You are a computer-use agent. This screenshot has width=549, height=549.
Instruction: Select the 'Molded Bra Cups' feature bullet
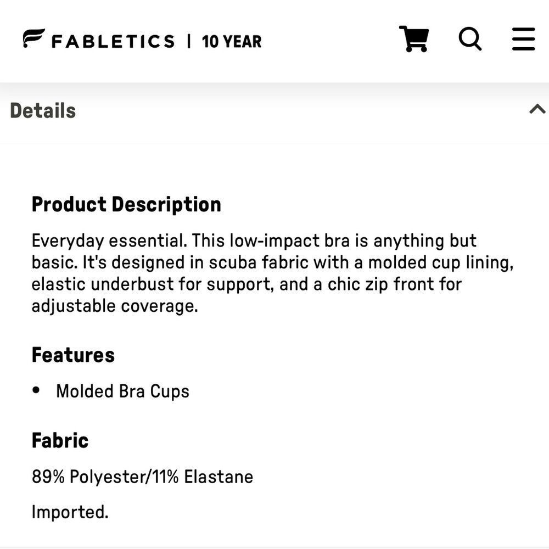[x=123, y=391]
